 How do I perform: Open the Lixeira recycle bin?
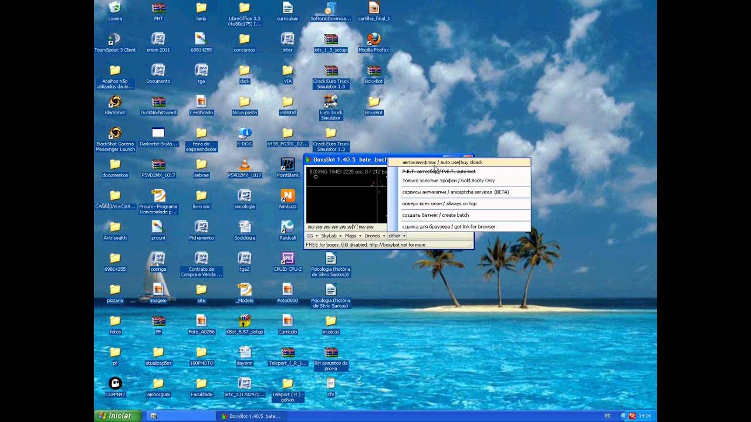click(115, 8)
